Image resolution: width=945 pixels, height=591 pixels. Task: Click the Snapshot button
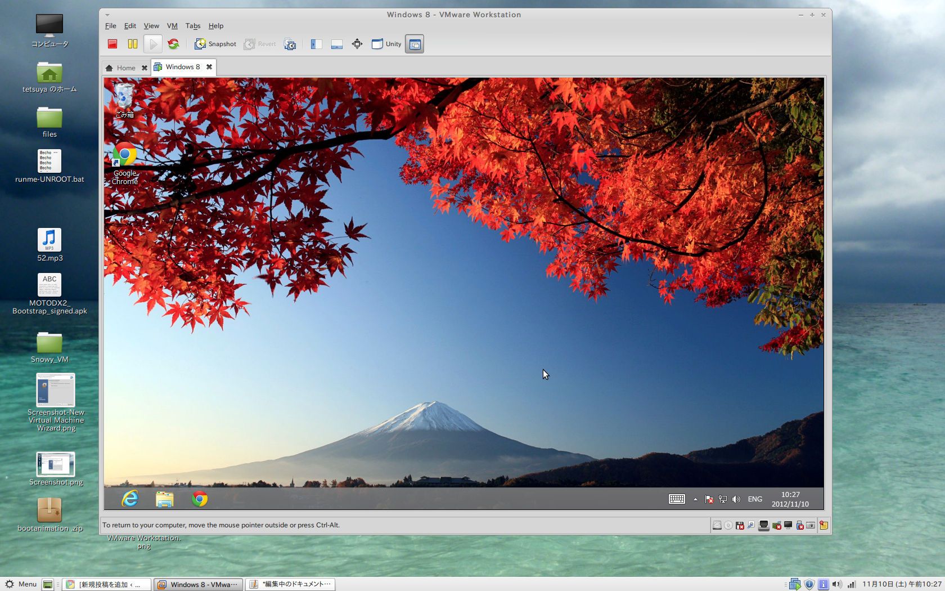[x=215, y=44]
